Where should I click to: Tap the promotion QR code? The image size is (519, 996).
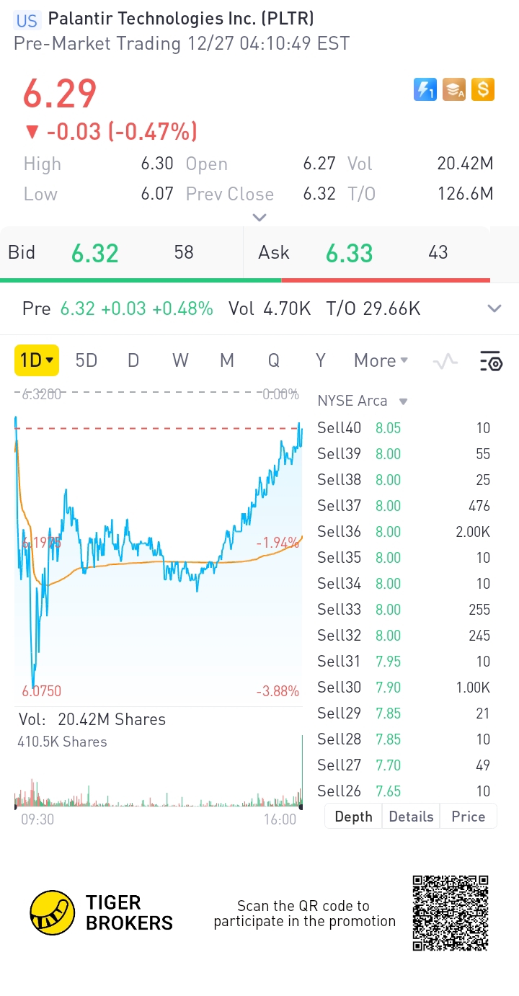pyautogui.click(x=451, y=912)
